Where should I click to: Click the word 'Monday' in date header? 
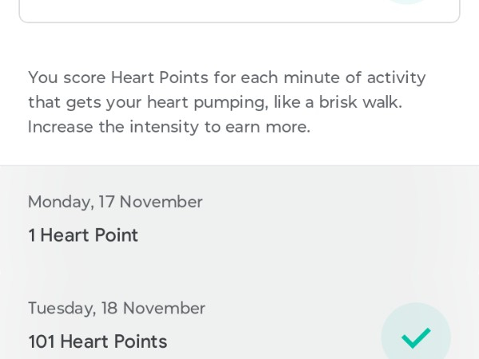(60, 202)
